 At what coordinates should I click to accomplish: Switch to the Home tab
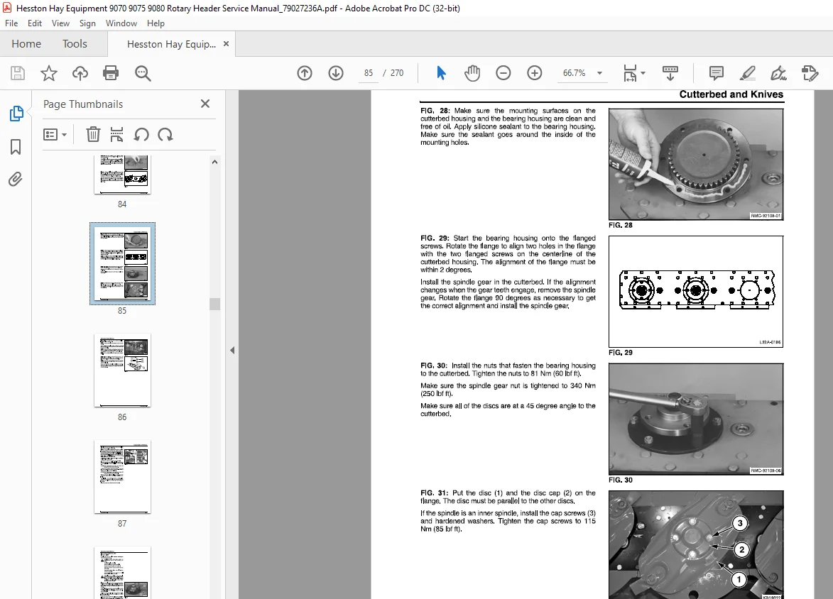[26, 43]
